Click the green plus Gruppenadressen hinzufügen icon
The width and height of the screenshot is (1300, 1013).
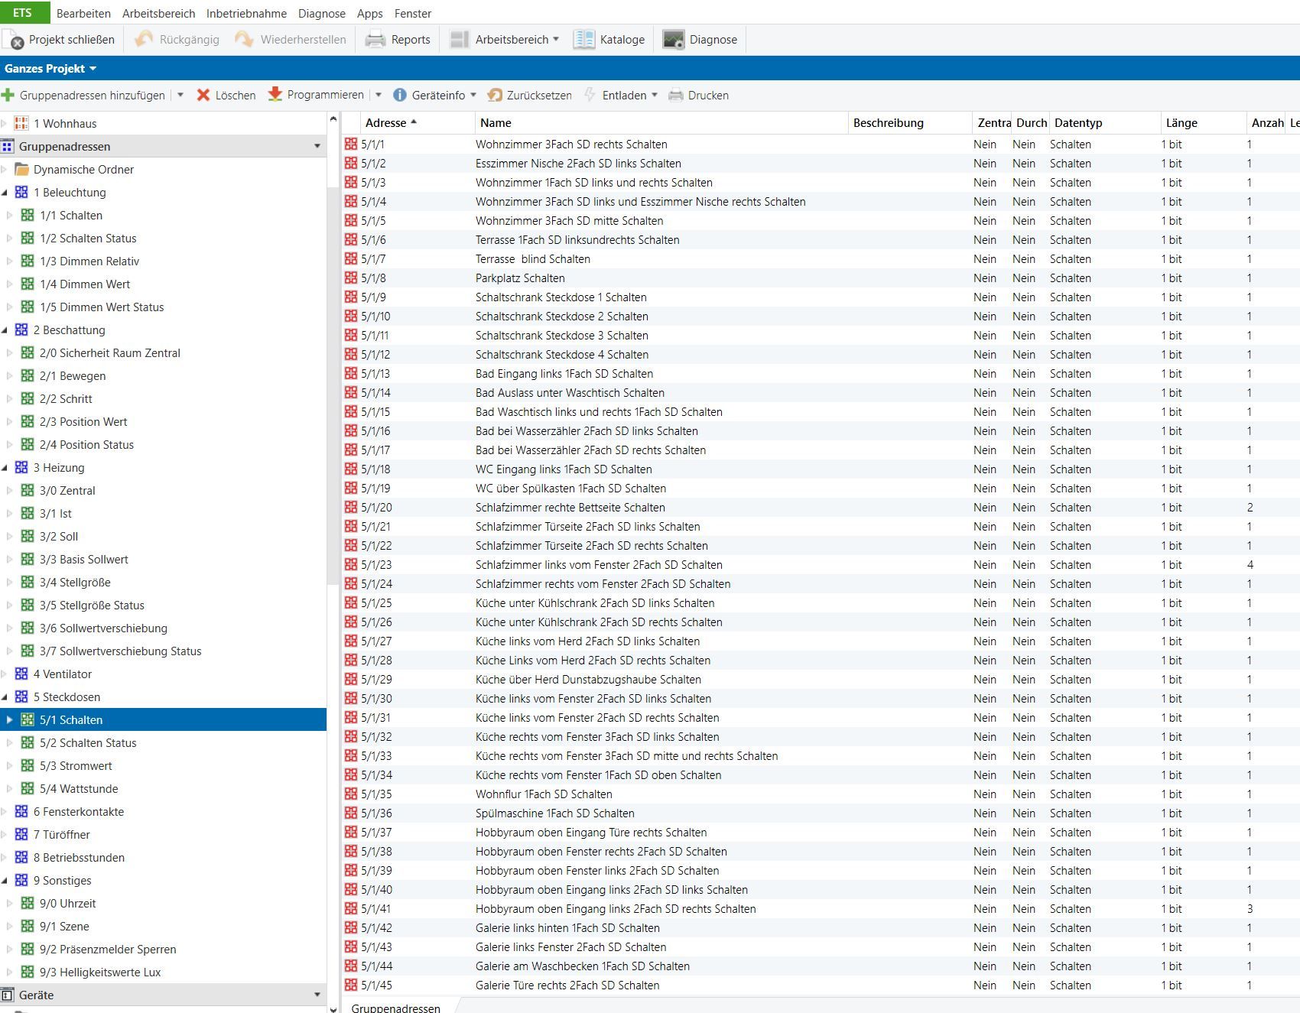click(x=8, y=95)
